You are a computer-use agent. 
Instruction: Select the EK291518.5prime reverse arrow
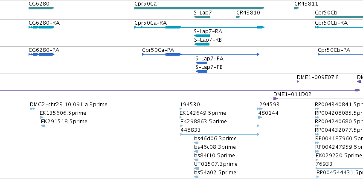pyautogui.click(x=43, y=126)
